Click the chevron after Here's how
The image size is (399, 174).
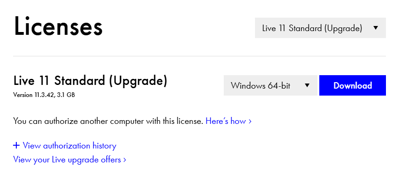[x=250, y=122]
